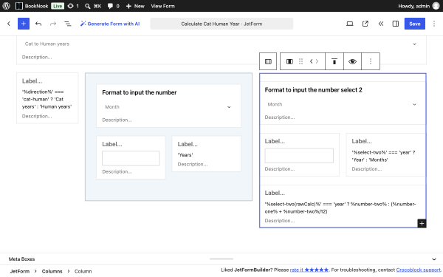
Task: Follow the rate it five stars link
Action: (x=309, y=270)
